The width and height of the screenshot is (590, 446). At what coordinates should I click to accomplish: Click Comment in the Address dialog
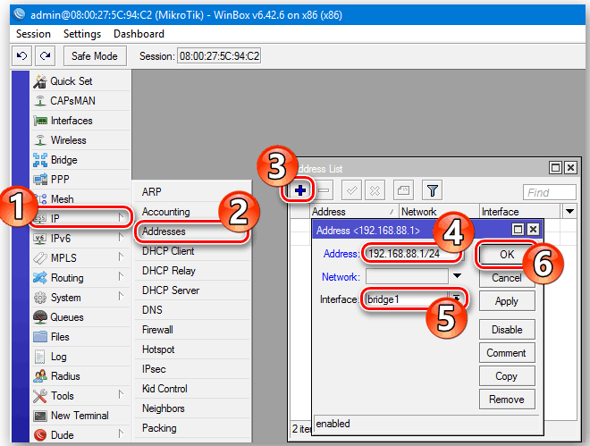pyautogui.click(x=507, y=353)
